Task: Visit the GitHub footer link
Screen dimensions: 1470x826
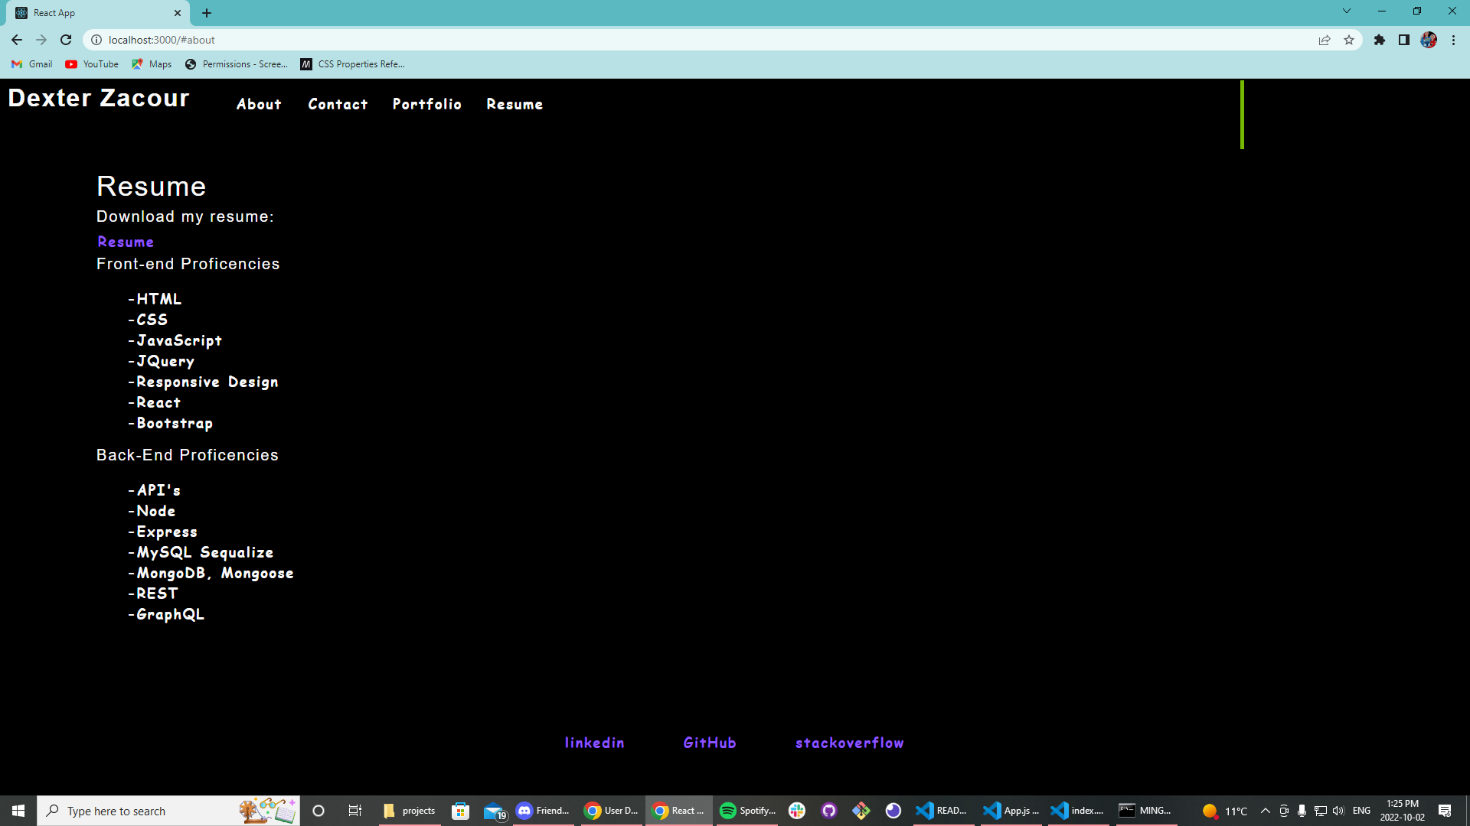Action: (709, 743)
